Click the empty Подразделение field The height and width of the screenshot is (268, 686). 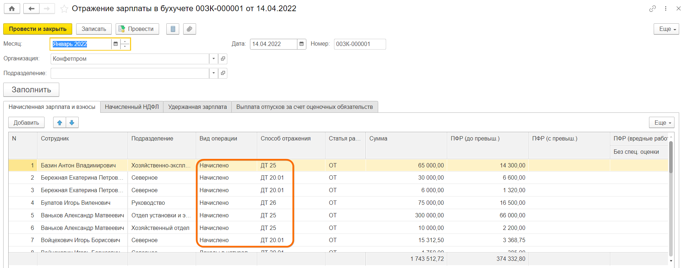point(130,73)
